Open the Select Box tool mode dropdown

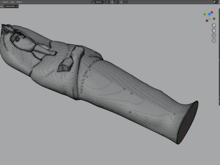click(x=11, y=6)
